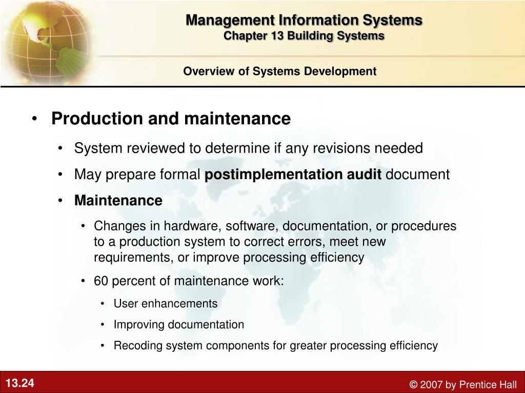The image size is (525, 393).
Task: Select the bold 'Maintenance' bullet
Action: [x=118, y=201]
